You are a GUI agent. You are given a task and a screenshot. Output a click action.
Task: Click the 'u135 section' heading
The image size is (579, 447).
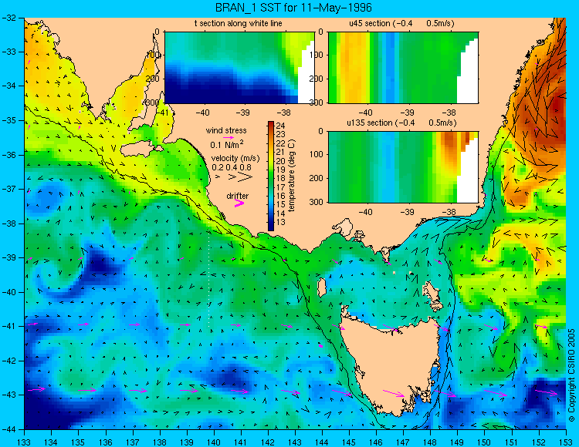(367, 123)
